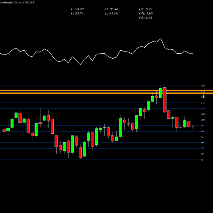Image resolution: width=213 pixels, height=213 pixels.
Task: Click the 90 price axis label
Action: tap(203, 131)
